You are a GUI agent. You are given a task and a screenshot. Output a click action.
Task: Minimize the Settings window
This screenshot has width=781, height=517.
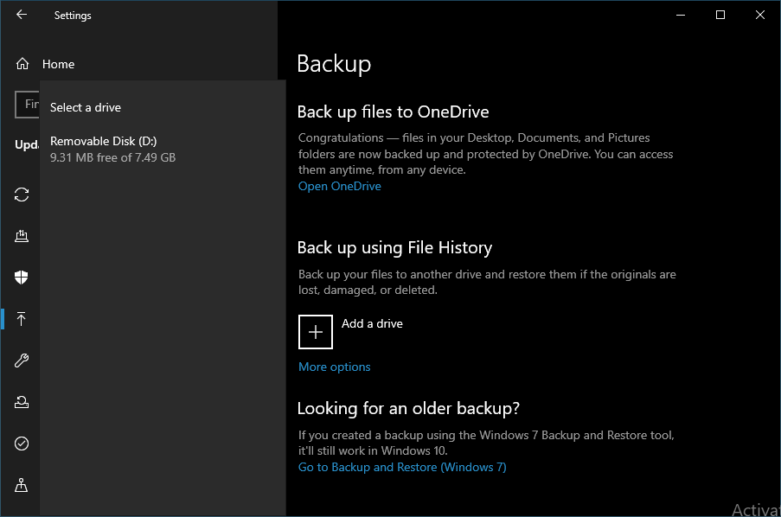[x=681, y=15]
